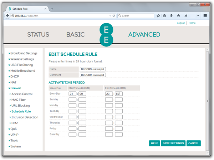
Task: Click the page scrollbar down arrow
Action: coord(208,153)
